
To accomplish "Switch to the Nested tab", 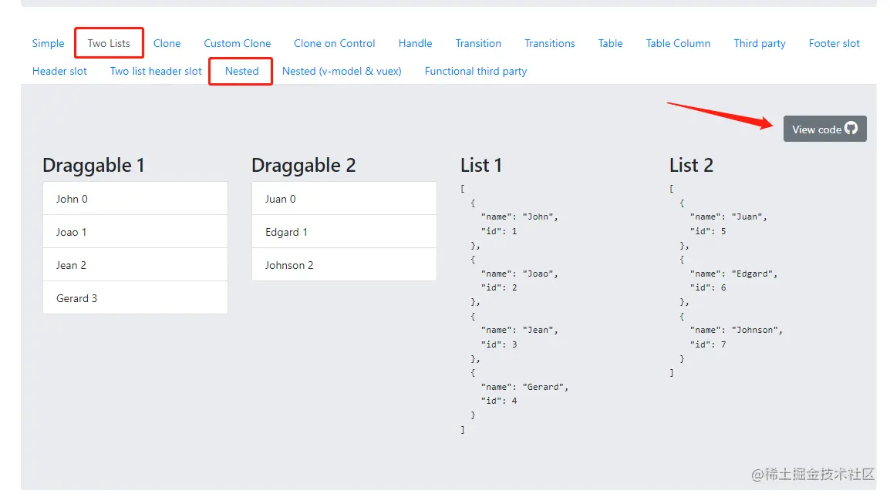I will [241, 71].
